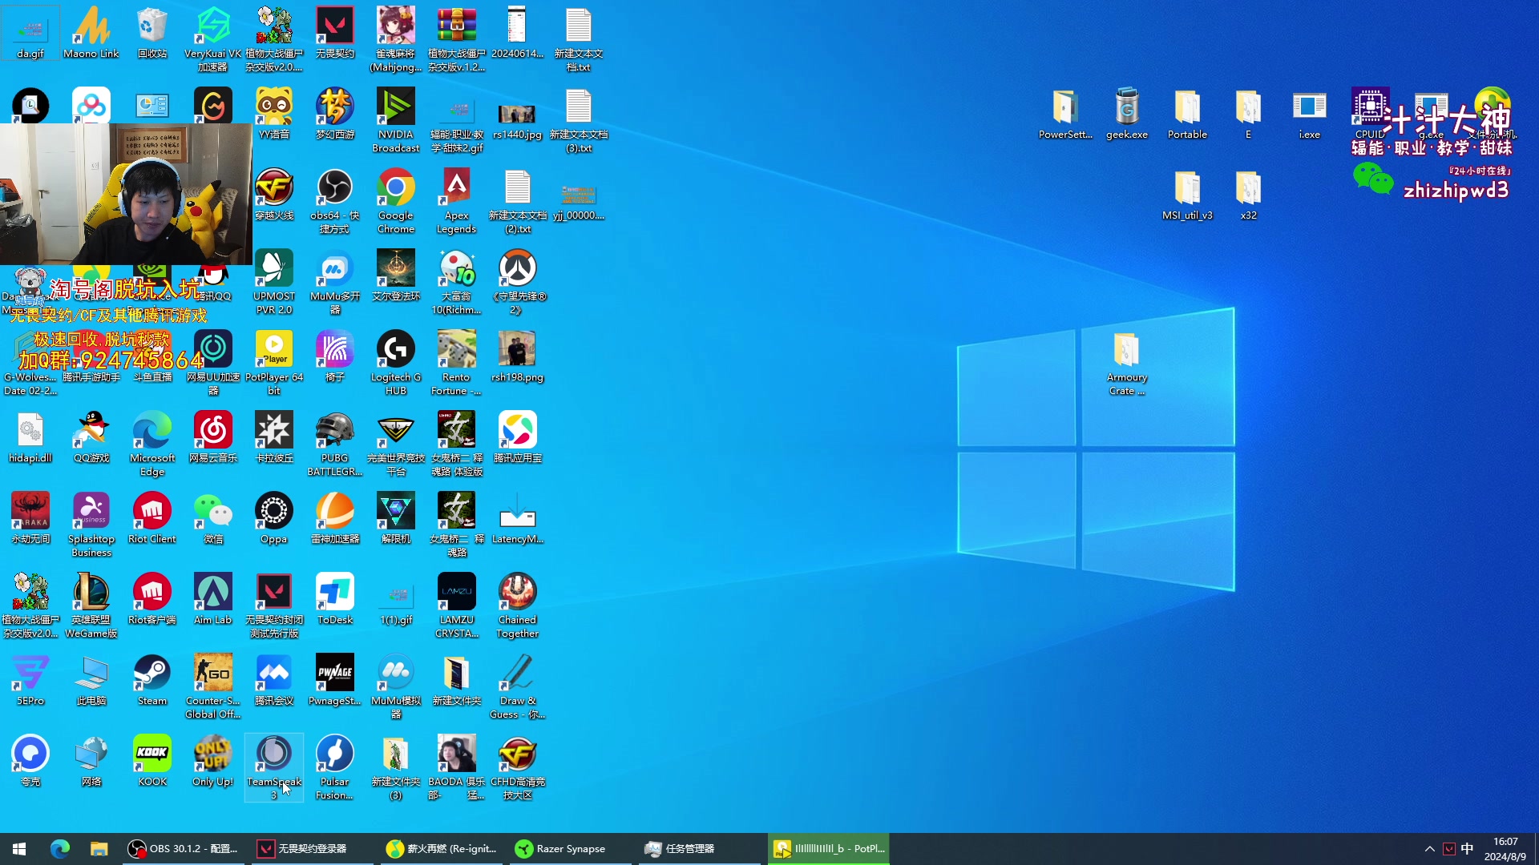The width and height of the screenshot is (1539, 865).
Task: Launch PwnageStudio desktop shortcut
Action: click(335, 680)
